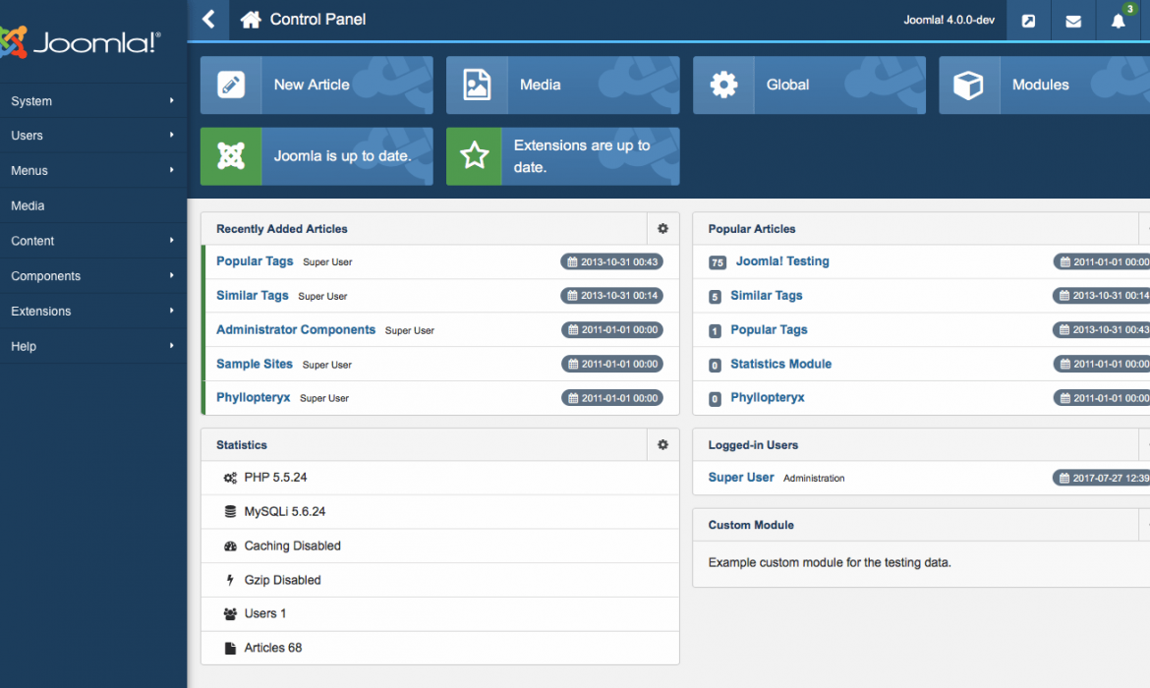Image resolution: width=1150 pixels, height=688 pixels.
Task: Expand the Help menu arrow
Action: click(x=172, y=345)
